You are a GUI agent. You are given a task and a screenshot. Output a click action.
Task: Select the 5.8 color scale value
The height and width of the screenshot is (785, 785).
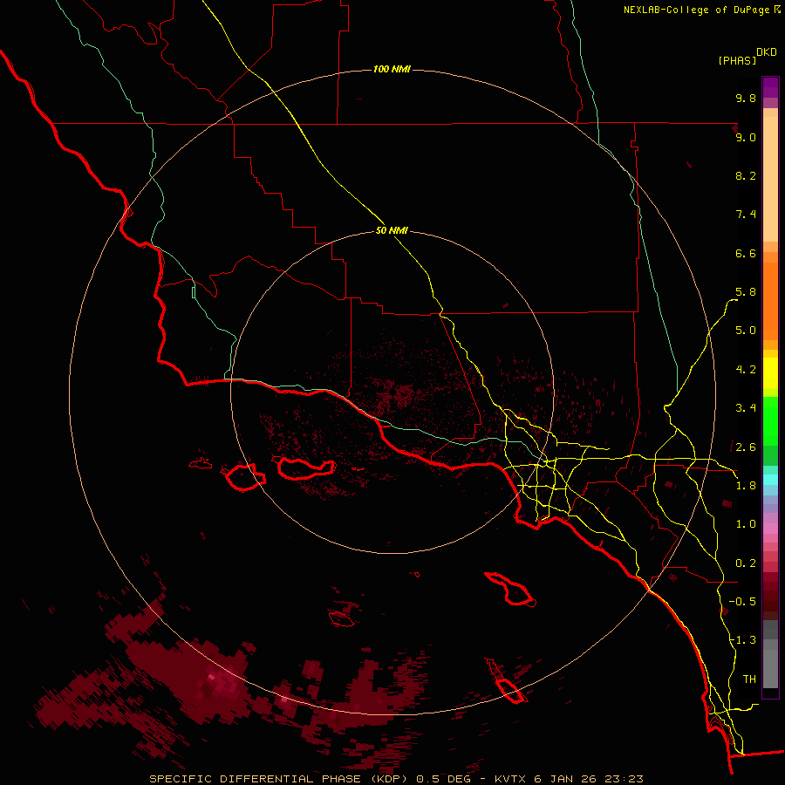(x=746, y=292)
